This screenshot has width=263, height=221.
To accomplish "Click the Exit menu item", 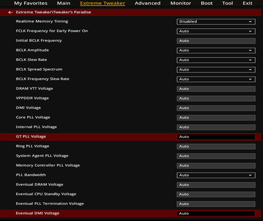I will 248,3.
